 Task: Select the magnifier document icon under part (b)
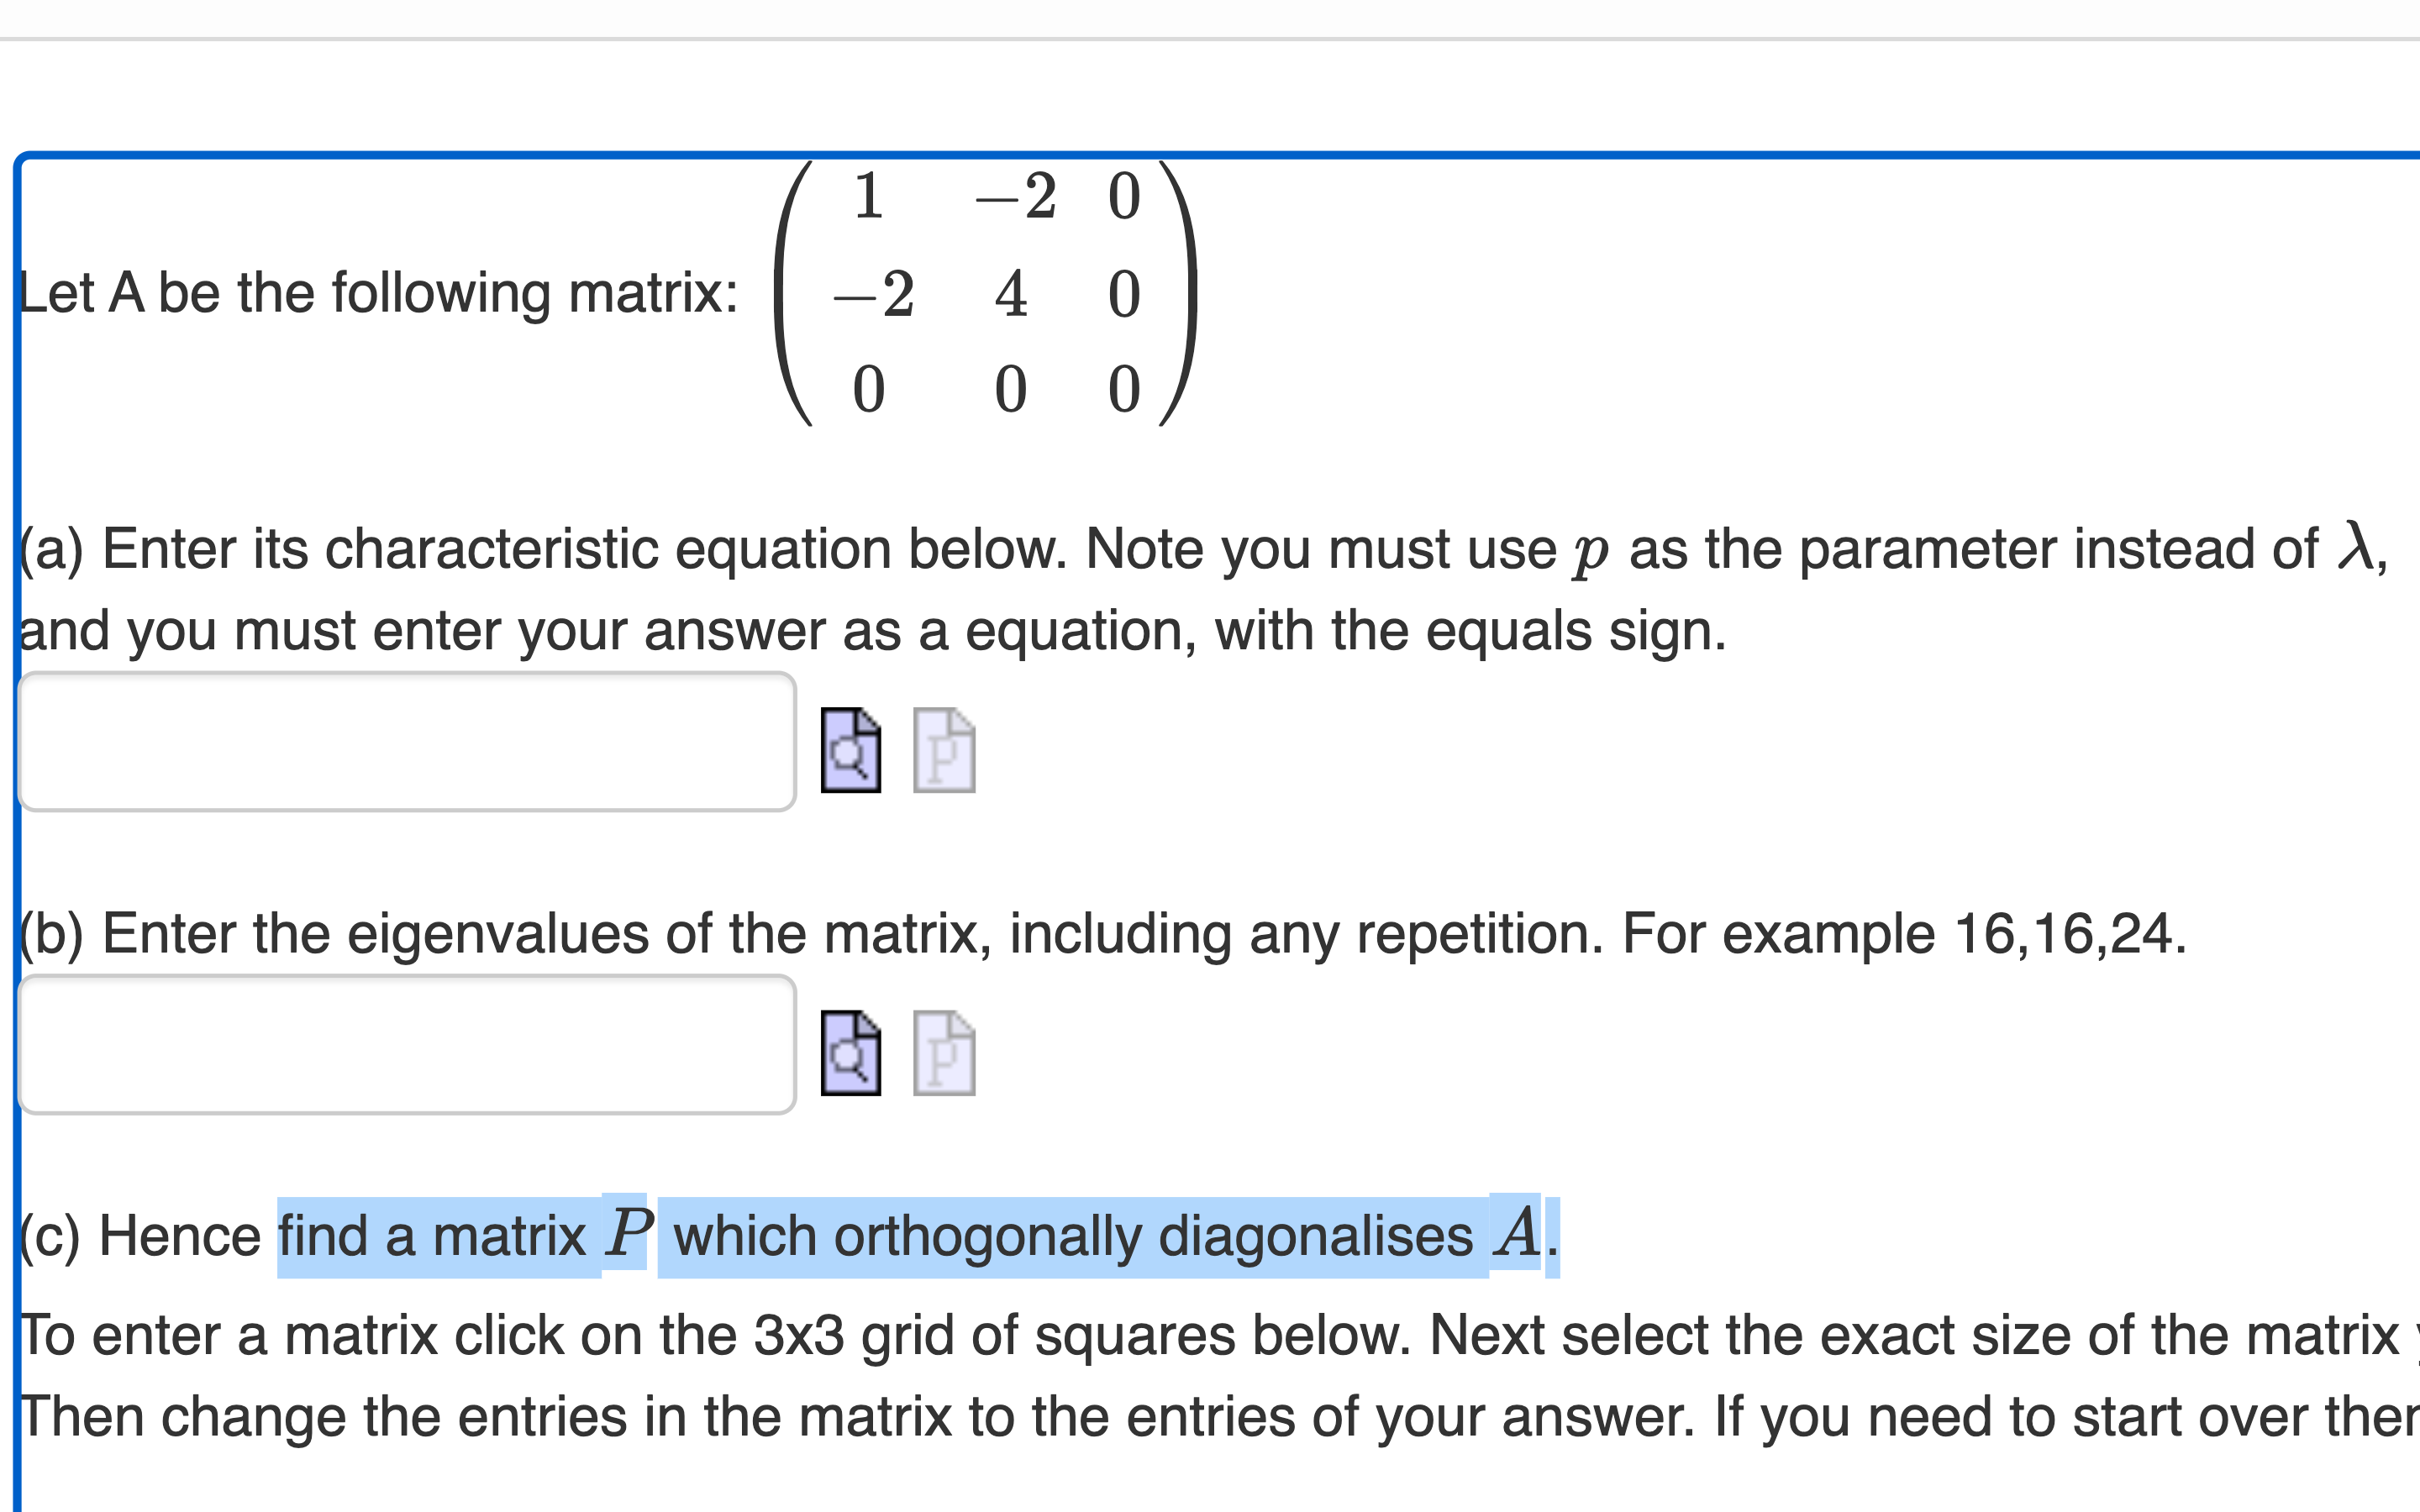pyautogui.click(x=851, y=1053)
